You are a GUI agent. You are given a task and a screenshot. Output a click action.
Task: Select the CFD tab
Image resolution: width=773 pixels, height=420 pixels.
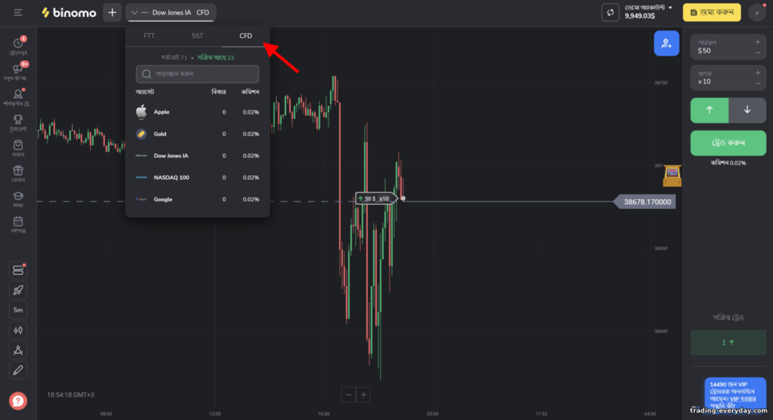(246, 35)
